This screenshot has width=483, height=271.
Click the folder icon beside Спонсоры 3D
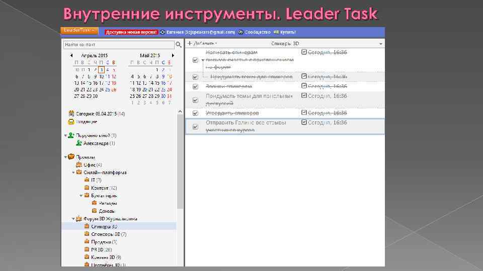pos(87,234)
